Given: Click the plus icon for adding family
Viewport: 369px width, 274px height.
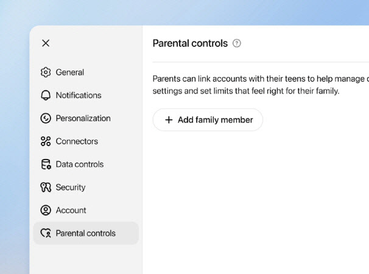Looking at the screenshot, I should pos(169,120).
